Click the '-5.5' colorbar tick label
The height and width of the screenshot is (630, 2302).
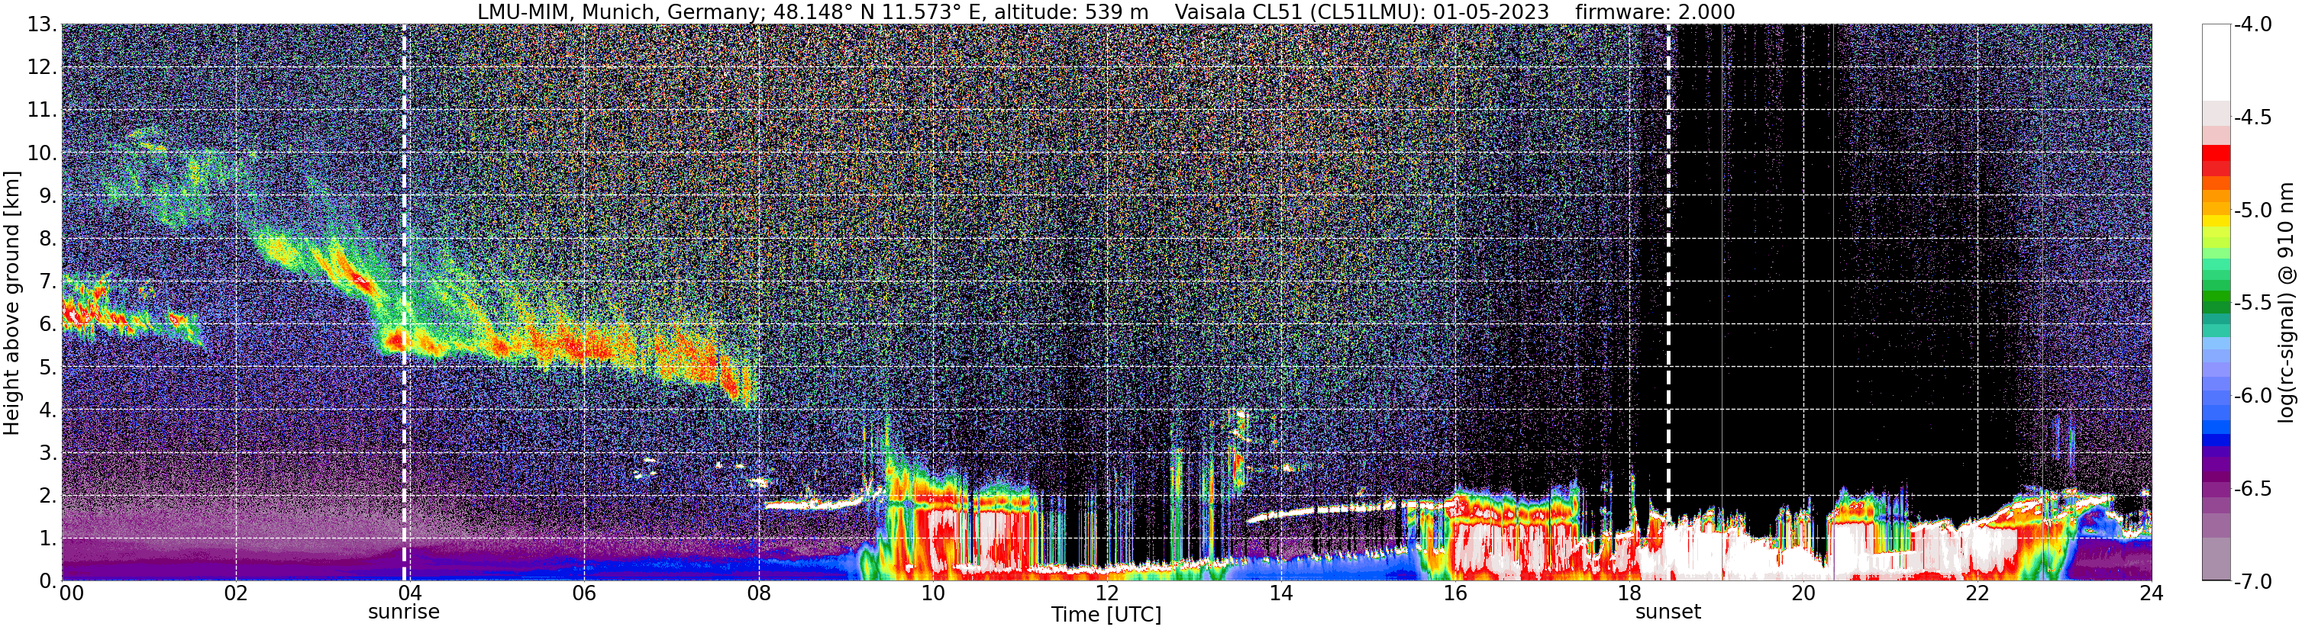[x=2253, y=304]
